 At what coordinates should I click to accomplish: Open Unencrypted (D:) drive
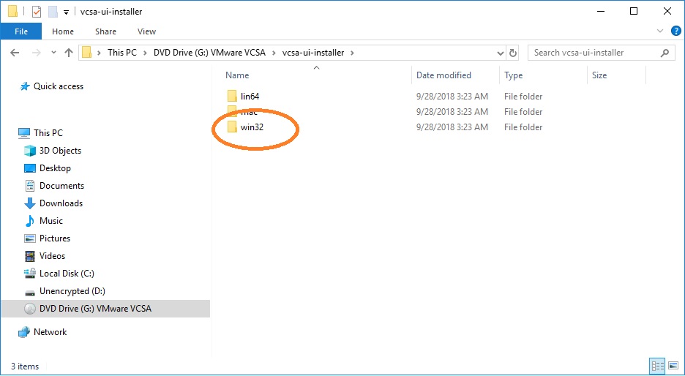click(x=72, y=291)
